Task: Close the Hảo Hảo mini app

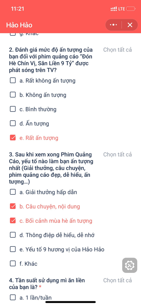Action: pyautogui.click(x=130, y=25)
